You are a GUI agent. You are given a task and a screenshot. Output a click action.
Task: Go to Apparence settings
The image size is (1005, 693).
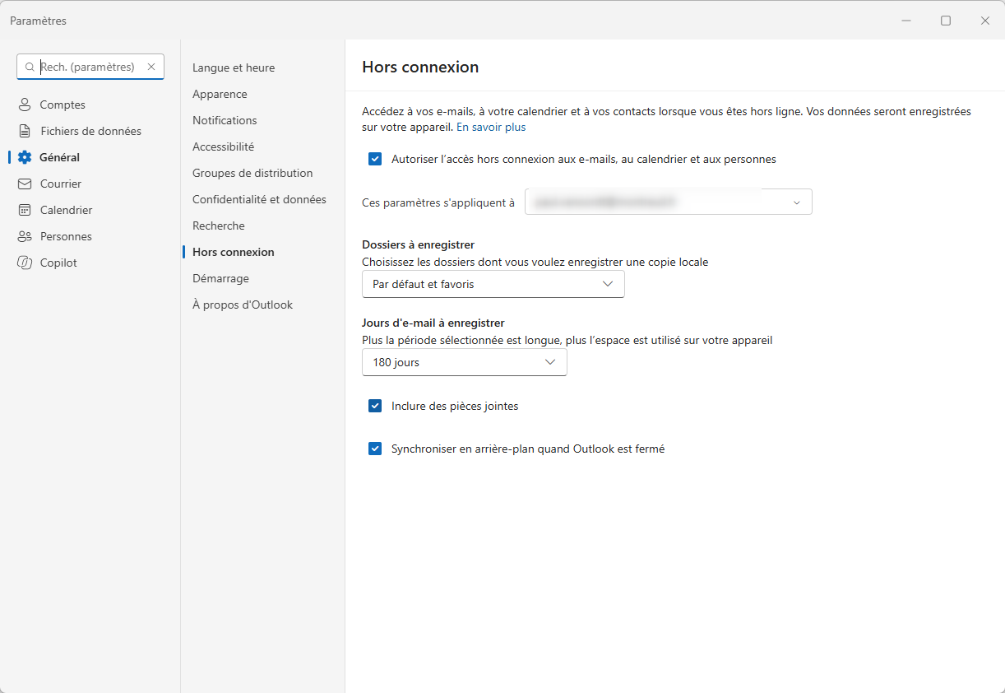coord(220,94)
